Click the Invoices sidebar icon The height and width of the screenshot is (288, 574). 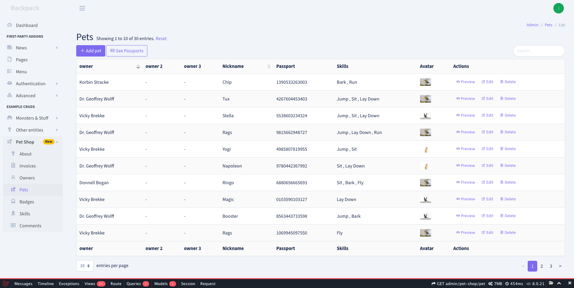[13, 165]
